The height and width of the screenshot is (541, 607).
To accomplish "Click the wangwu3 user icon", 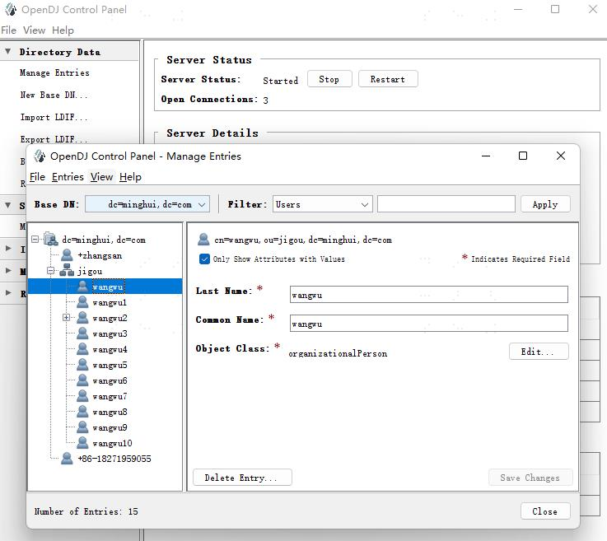I will [82, 333].
